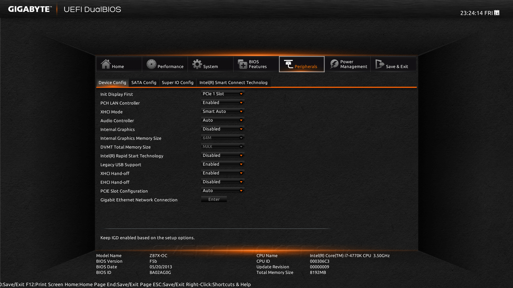Open the Init Display First dropdown
Screen dimensions: 513x288
(x=223, y=94)
